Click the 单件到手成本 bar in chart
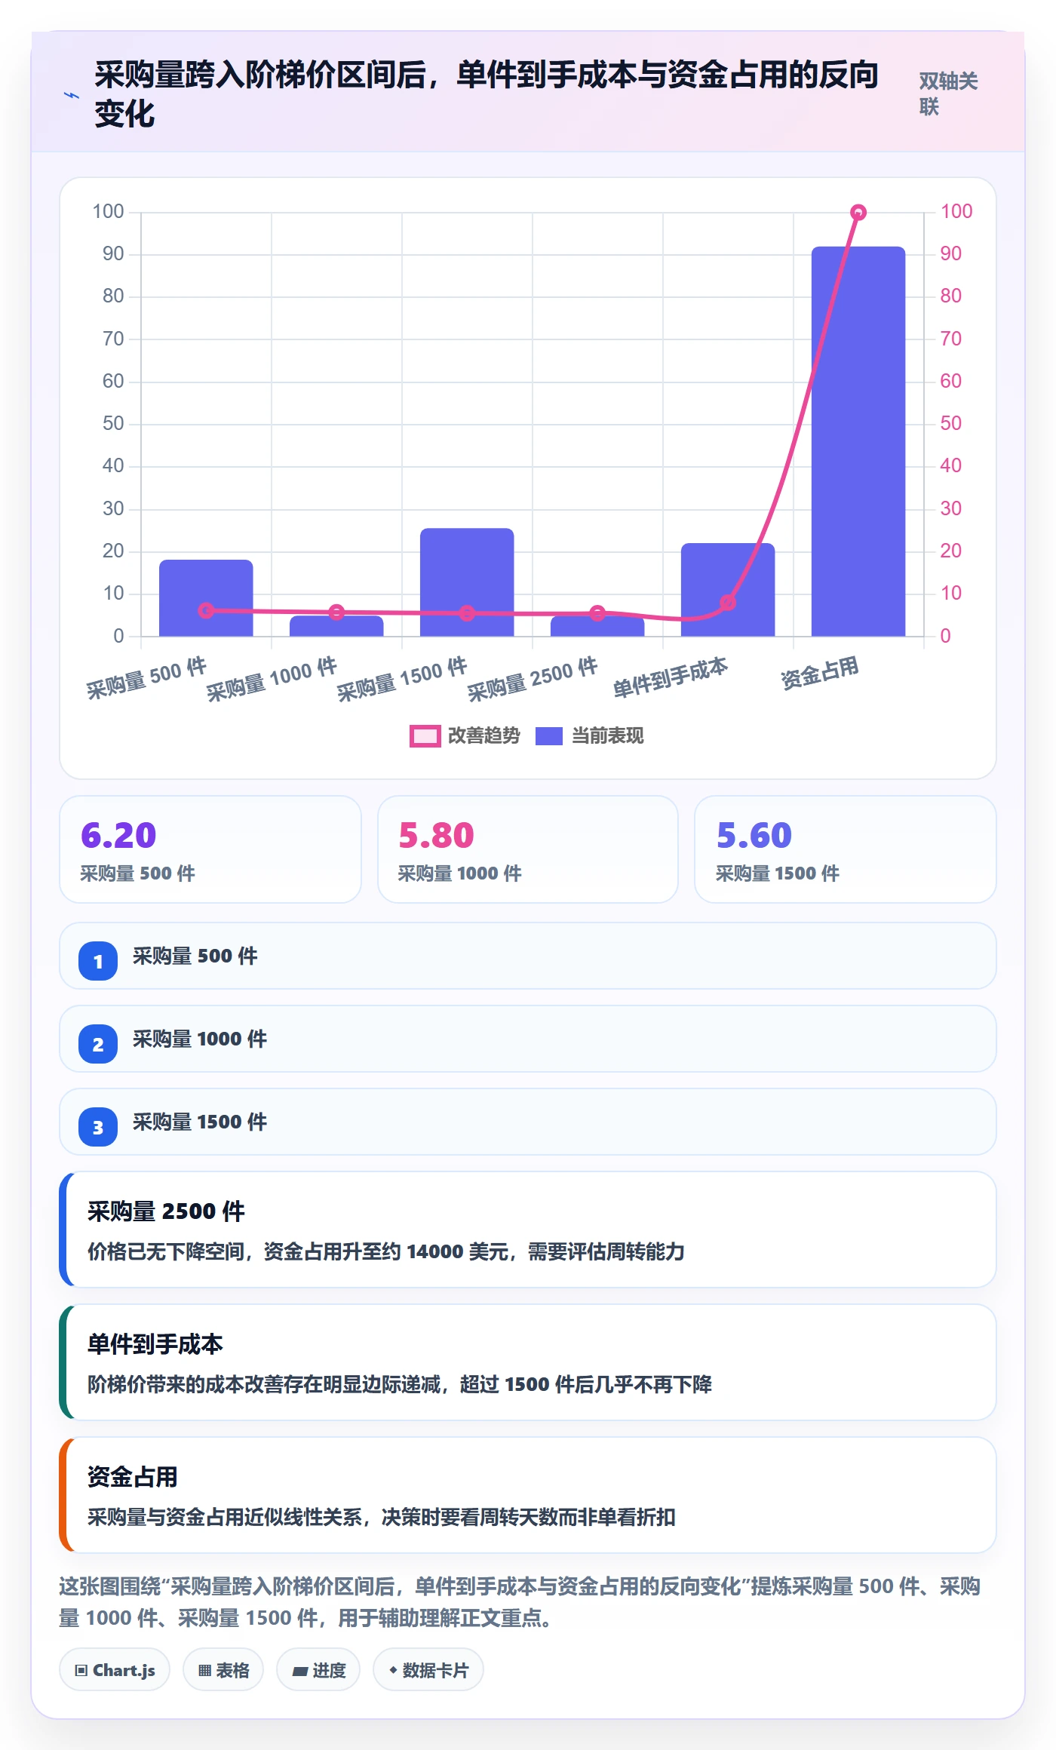Viewport: 1056px width, 1750px height. point(728,590)
